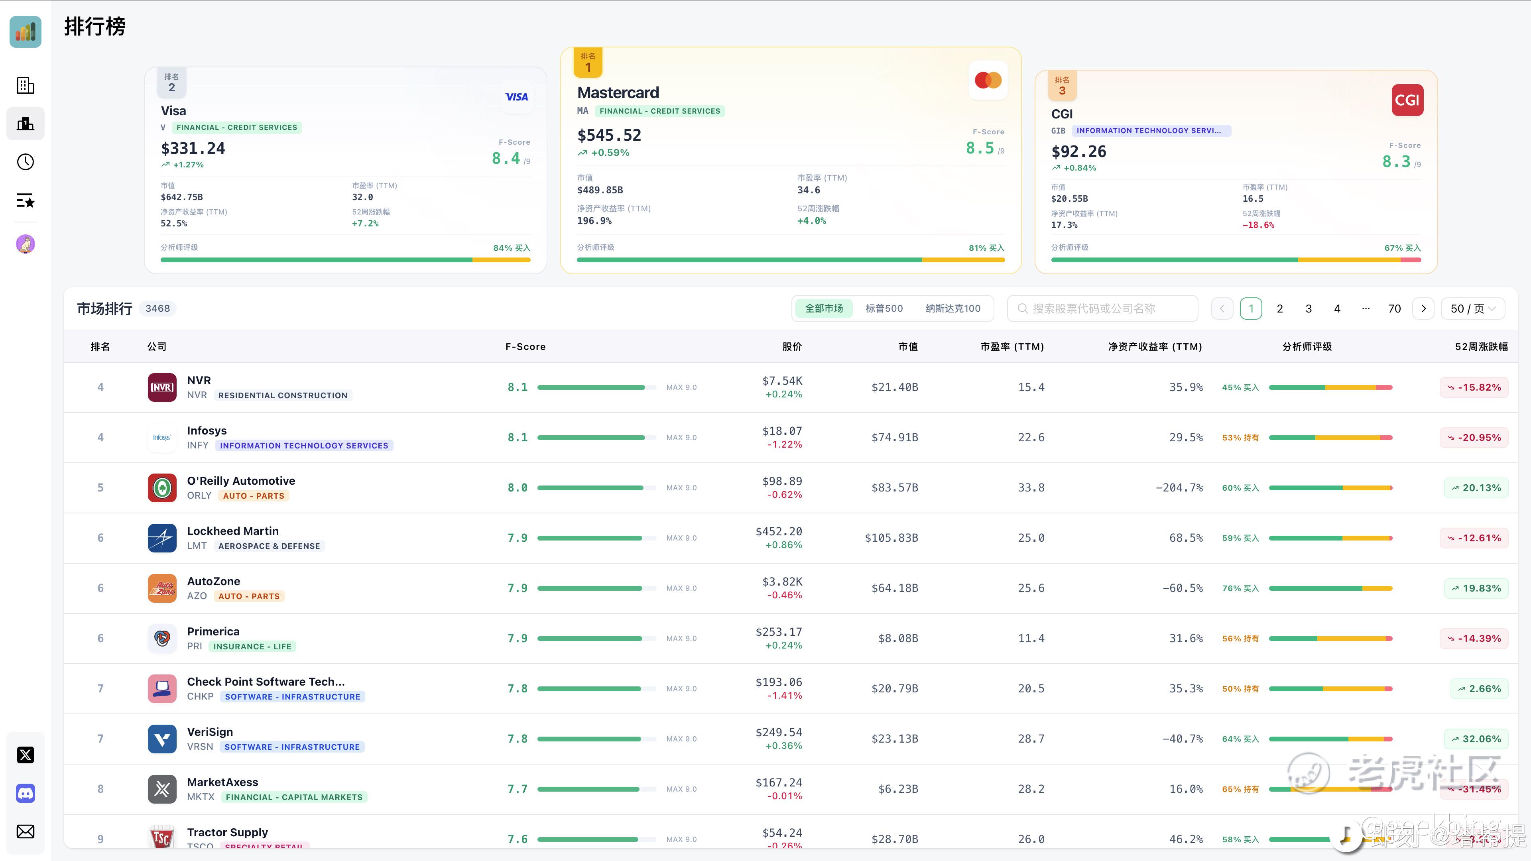Switch filter to 纳斯达克100
This screenshot has width=1531, height=861.
(x=953, y=309)
